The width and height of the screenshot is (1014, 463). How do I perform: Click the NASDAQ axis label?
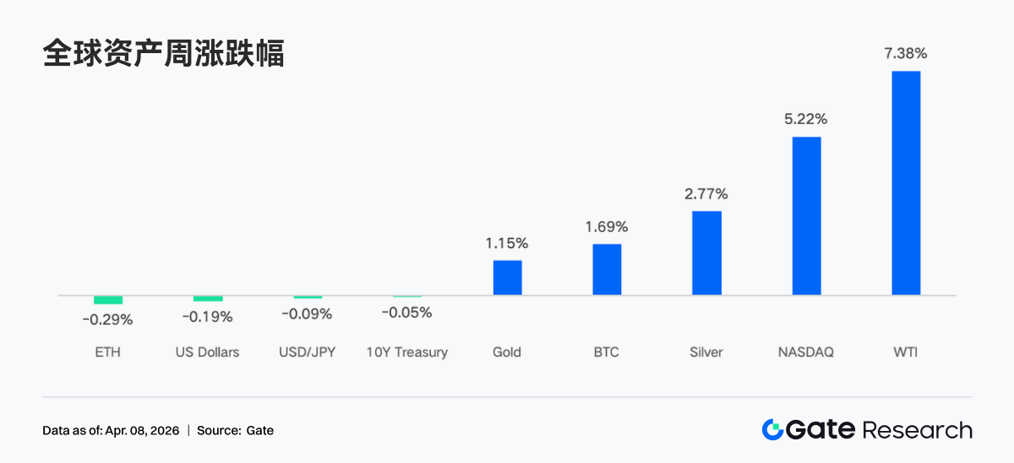coord(806,352)
